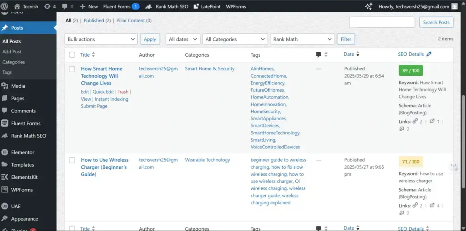Select all posts with the header checkbox

[72, 55]
